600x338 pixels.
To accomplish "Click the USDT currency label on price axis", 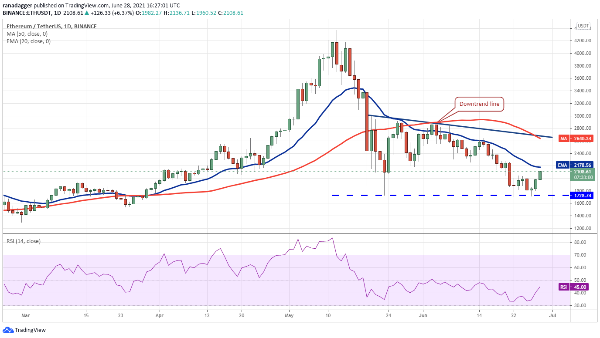I will click(583, 26).
